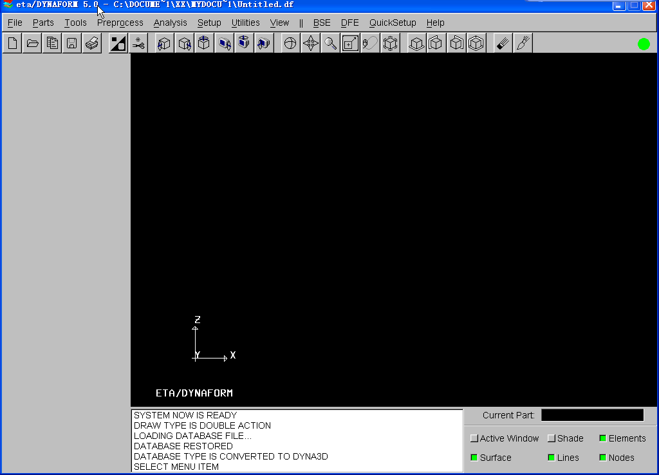Open the Analysis menu
The height and width of the screenshot is (475, 659).
(x=170, y=23)
